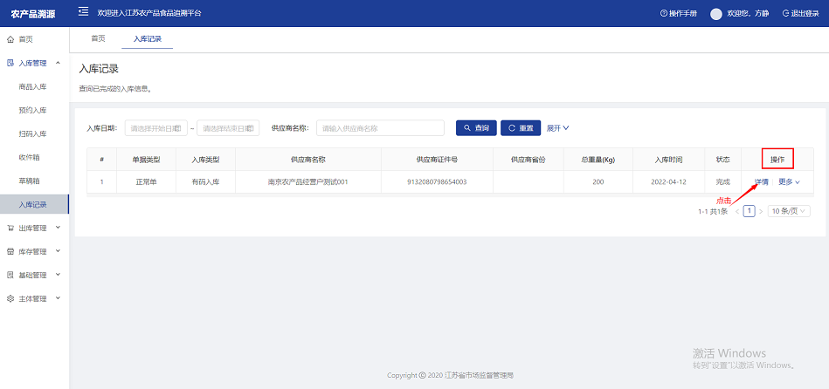Click the sidebar collapse hamburger icon
829x389 pixels.
[x=83, y=12]
